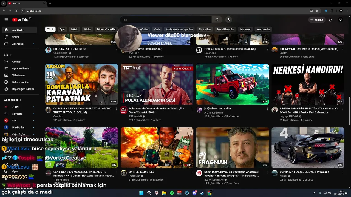The image size is (351, 197).
Task: Select the Canlı filter chip
Action: (157, 29)
